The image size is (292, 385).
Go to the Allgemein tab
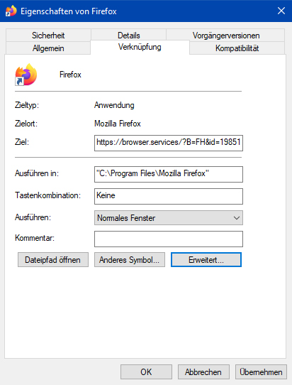(x=48, y=48)
